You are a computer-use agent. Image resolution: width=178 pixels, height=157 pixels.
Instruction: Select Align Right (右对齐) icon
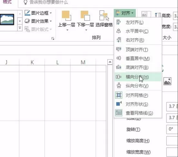coord(119,40)
